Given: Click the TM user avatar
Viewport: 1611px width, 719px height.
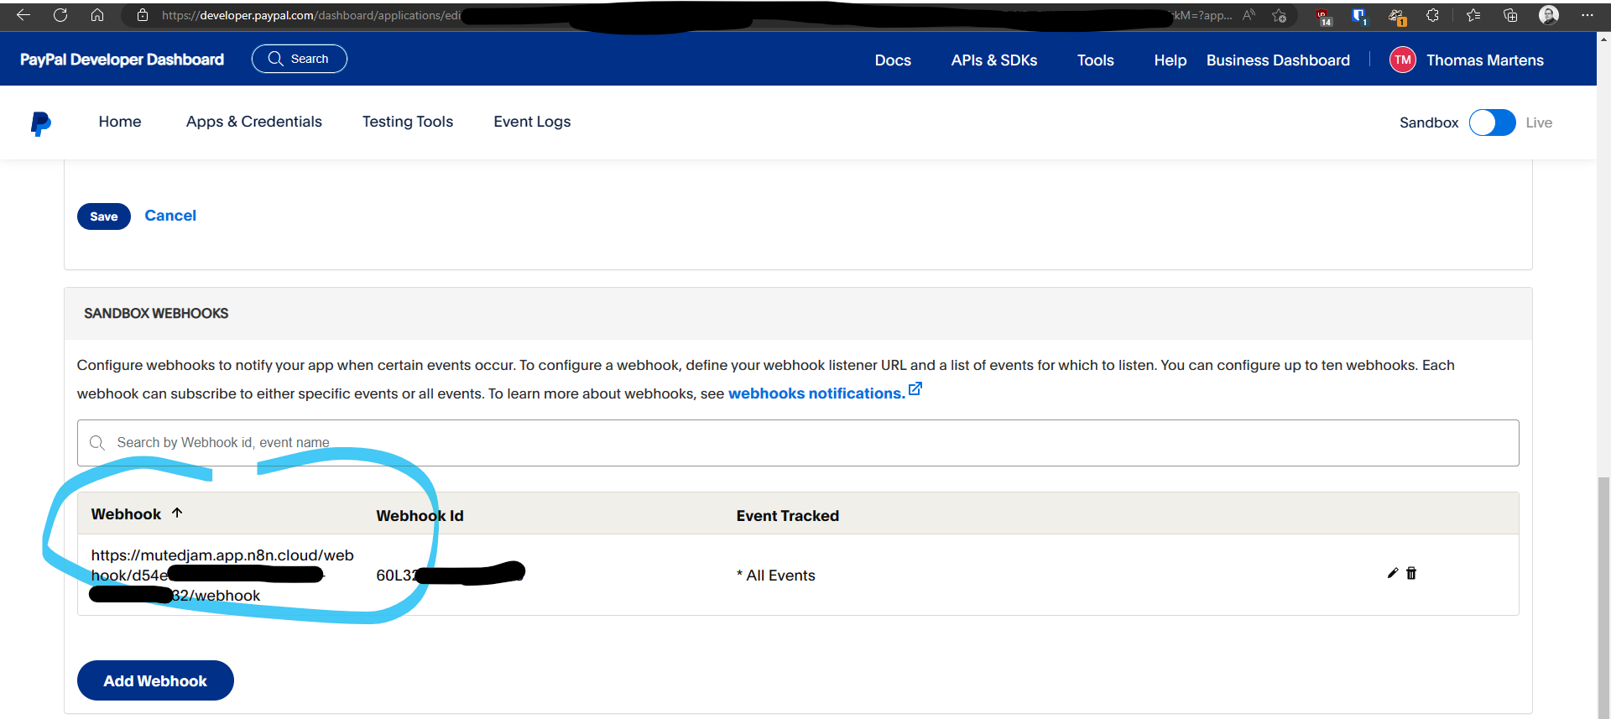Looking at the screenshot, I should 1403,60.
